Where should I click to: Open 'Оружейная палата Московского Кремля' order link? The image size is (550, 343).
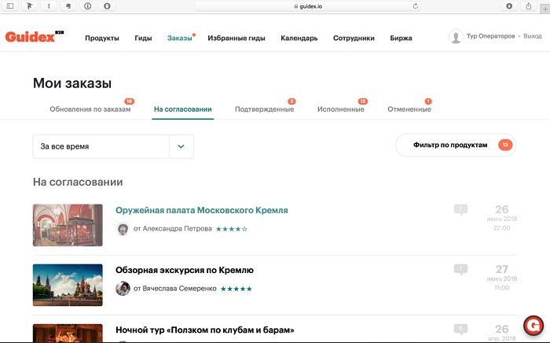coord(201,210)
